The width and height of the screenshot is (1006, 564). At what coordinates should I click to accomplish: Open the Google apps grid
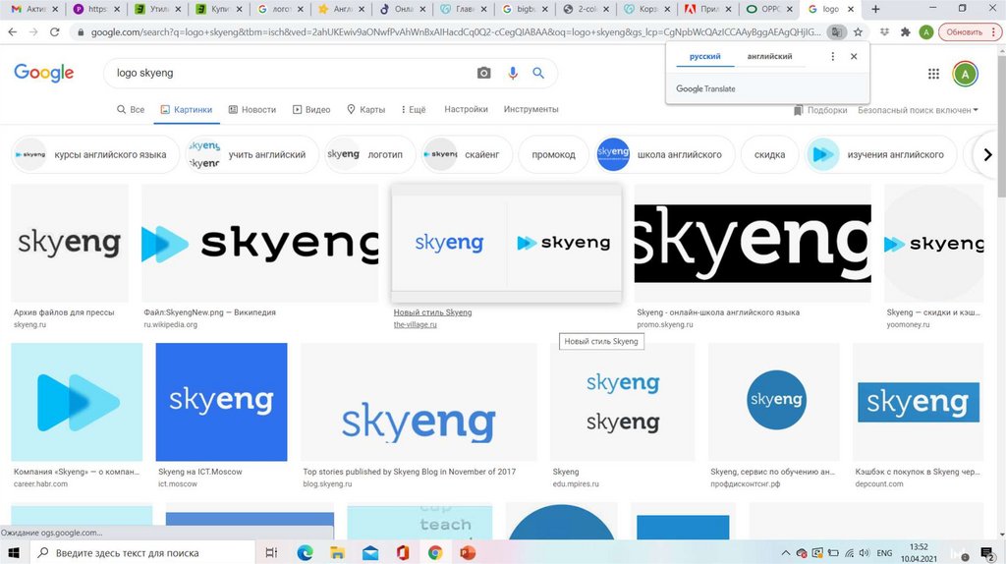[x=933, y=74]
